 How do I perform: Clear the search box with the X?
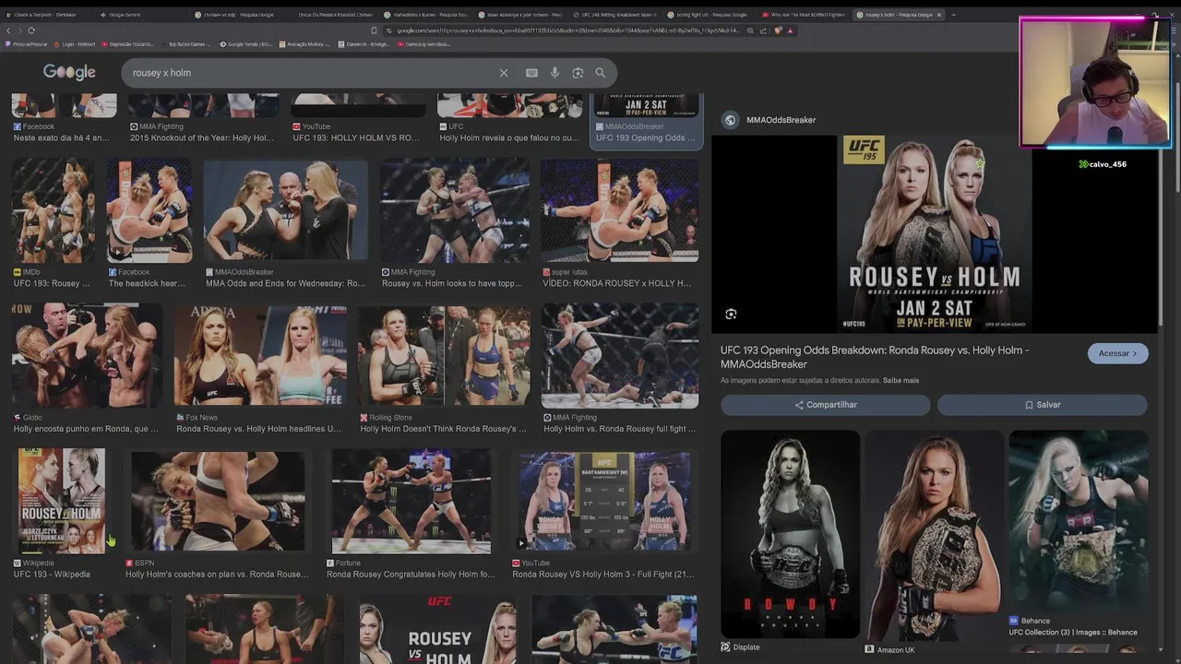click(x=504, y=73)
